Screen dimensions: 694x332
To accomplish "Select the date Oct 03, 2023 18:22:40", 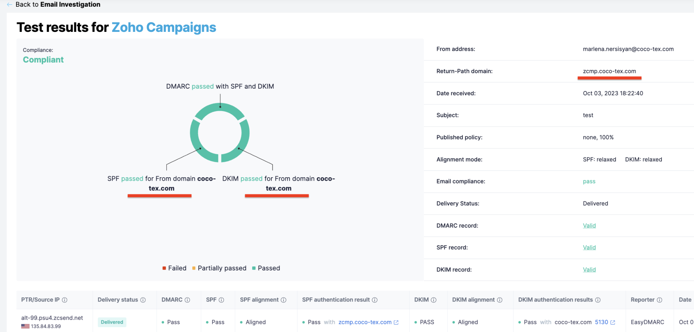I will [x=613, y=93].
